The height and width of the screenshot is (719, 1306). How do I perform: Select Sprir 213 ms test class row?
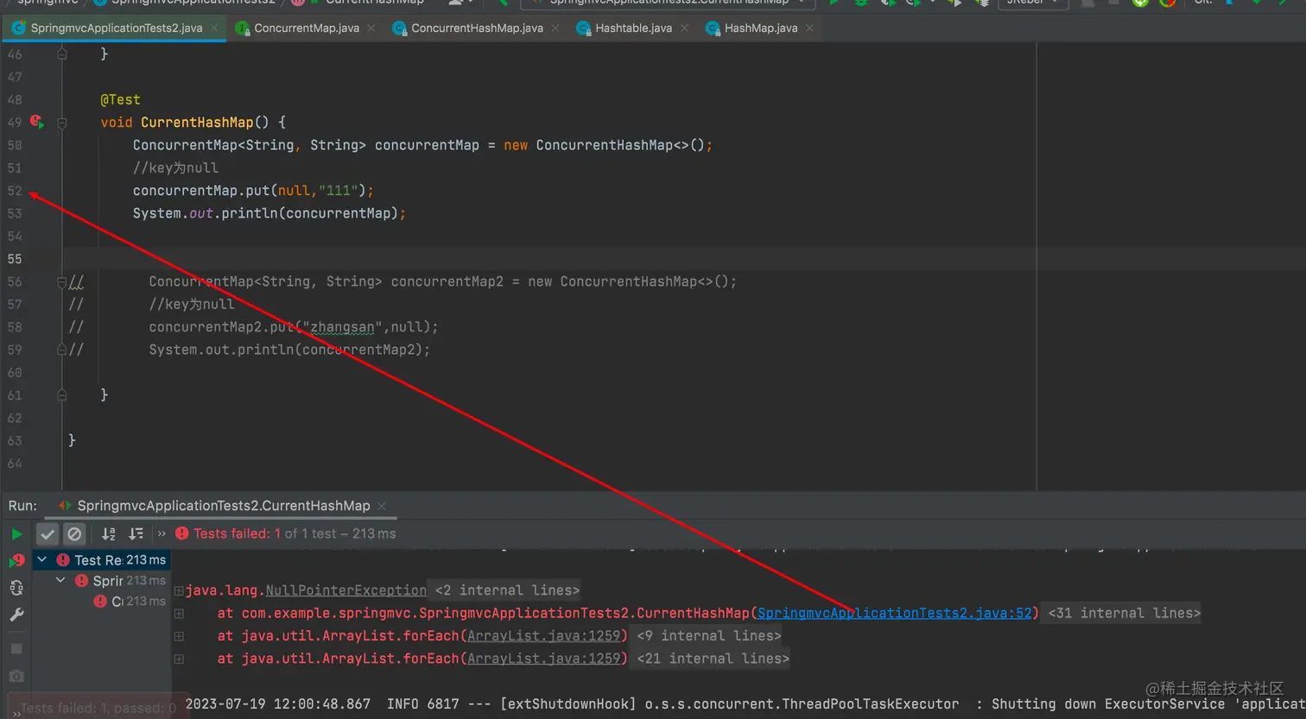102,581
